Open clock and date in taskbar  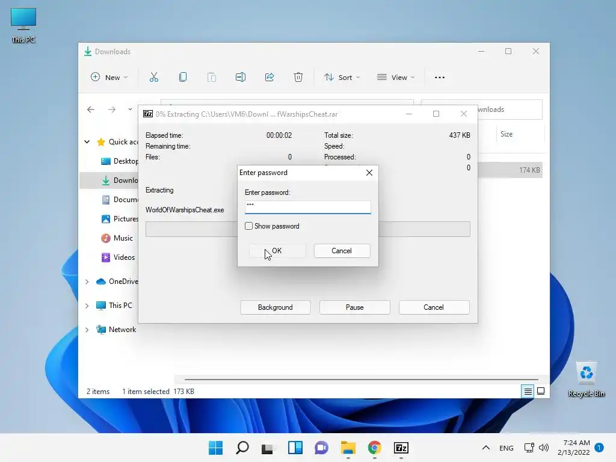click(574, 448)
